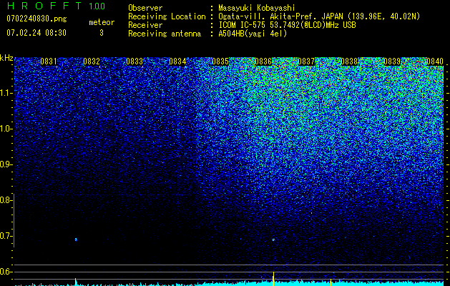Viewport: 450px width, 286px height.
Task: Click the Receiving antenna label
Action: point(165,34)
